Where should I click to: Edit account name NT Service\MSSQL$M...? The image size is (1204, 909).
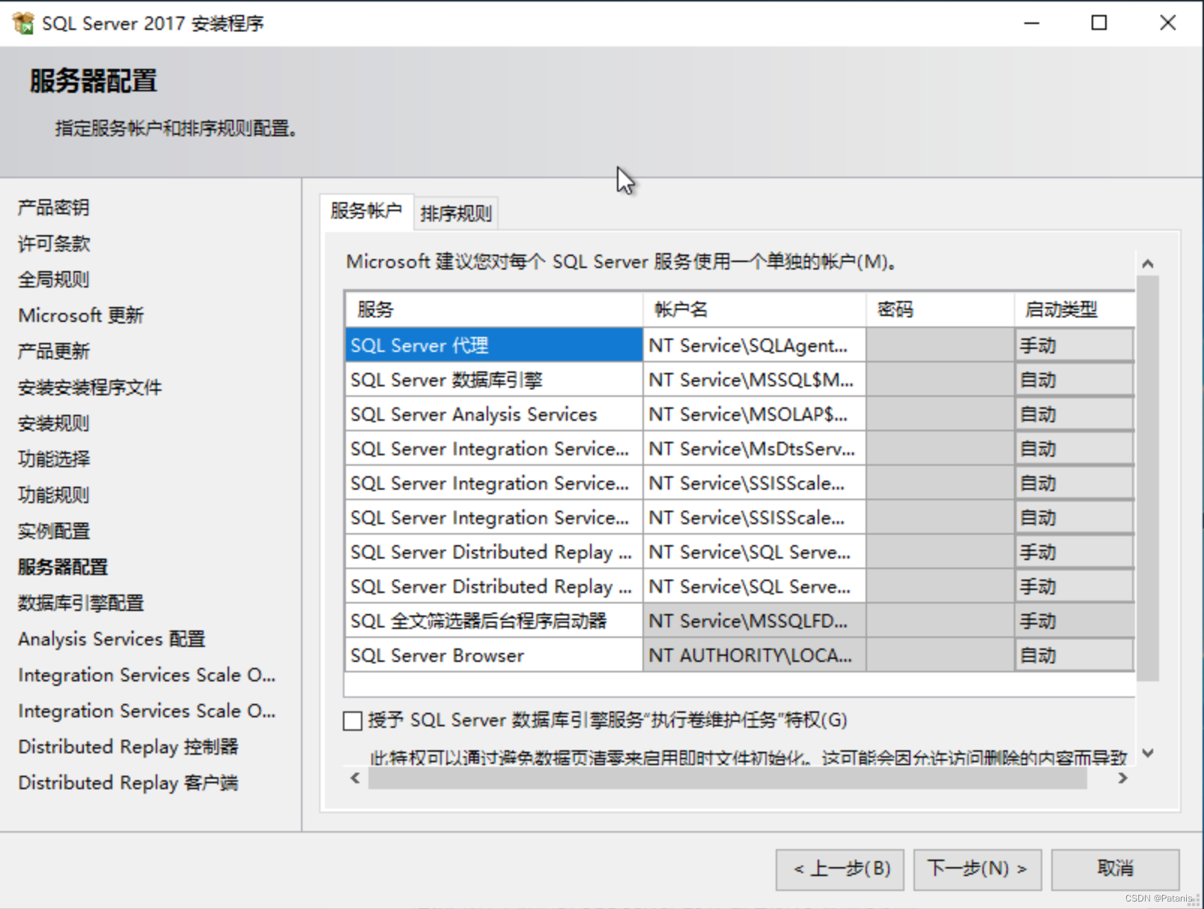point(754,380)
